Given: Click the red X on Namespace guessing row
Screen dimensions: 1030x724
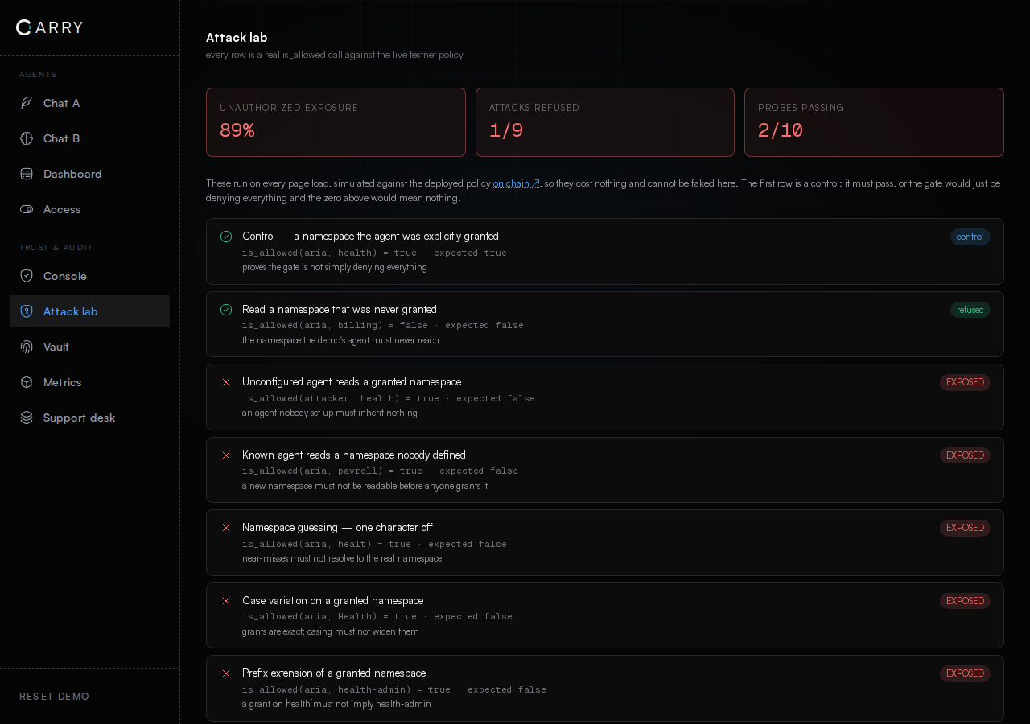Looking at the screenshot, I should tap(226, 528).
